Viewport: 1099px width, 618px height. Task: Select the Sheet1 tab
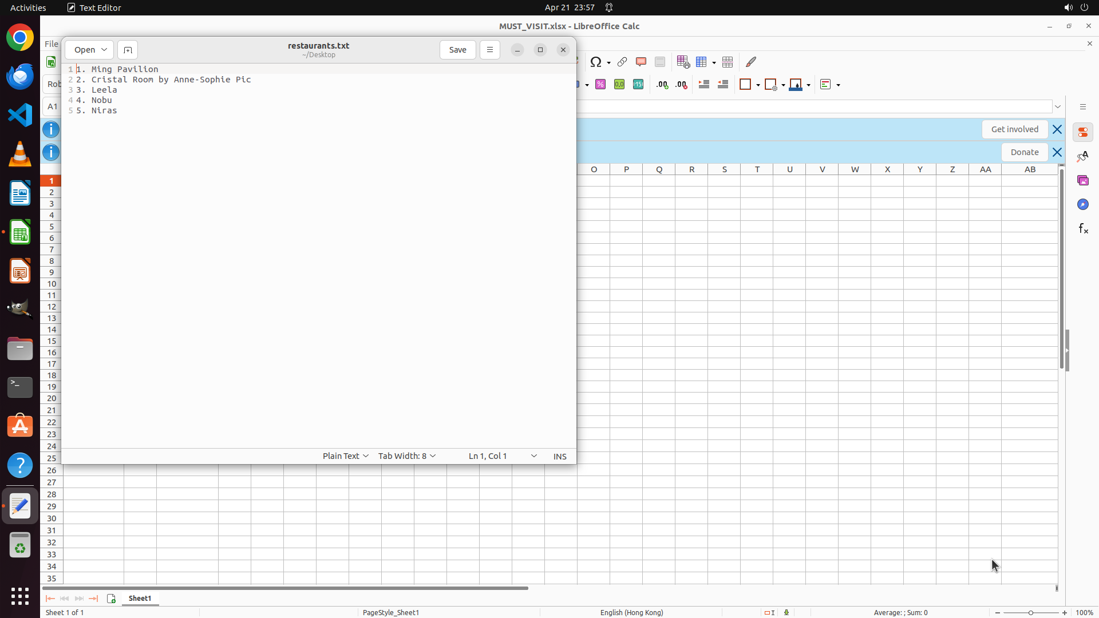click(x=140, y=599)
